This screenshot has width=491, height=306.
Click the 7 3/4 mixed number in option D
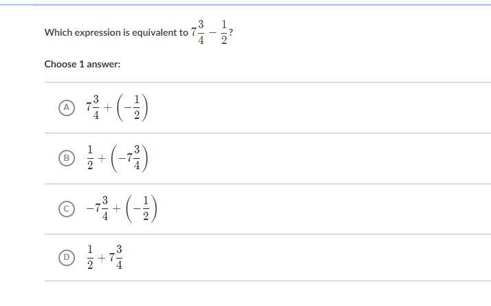(x=116, y=258)
